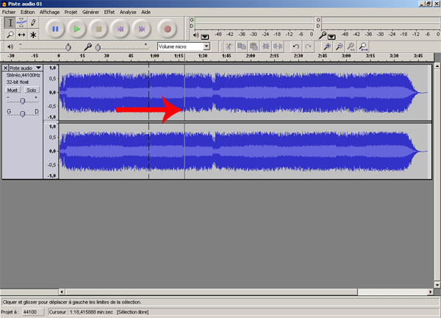Image resolution: width=441 pixels, height=318 pixels.
Task: Switch to the Multi-tool asterisk
Action: point(33,35)
